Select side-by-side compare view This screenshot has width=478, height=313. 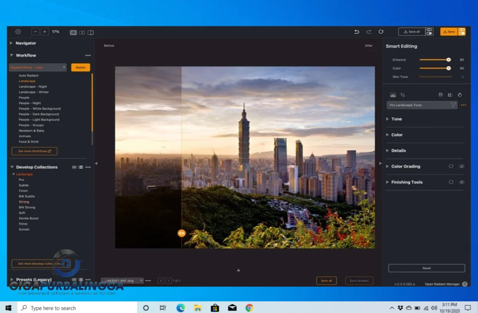point(82,32)
